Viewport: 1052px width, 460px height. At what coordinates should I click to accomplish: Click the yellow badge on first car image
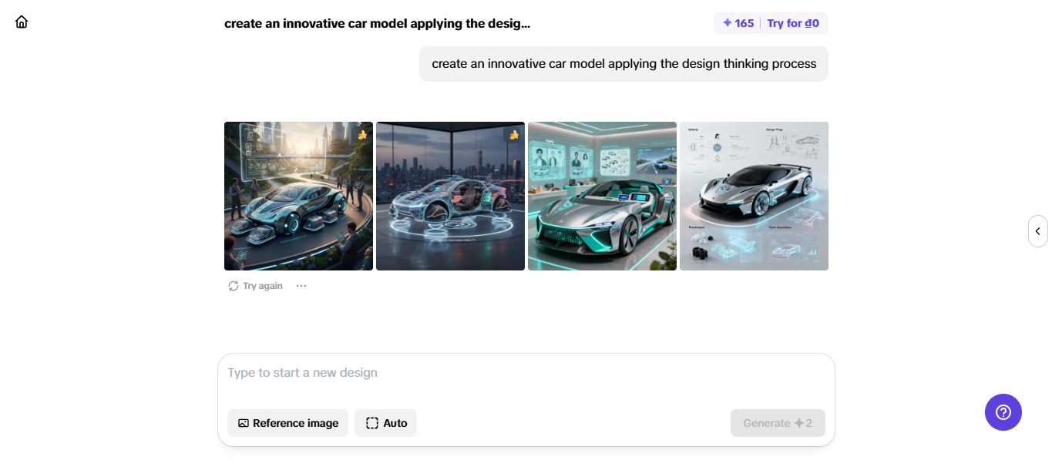click(362, 135)
